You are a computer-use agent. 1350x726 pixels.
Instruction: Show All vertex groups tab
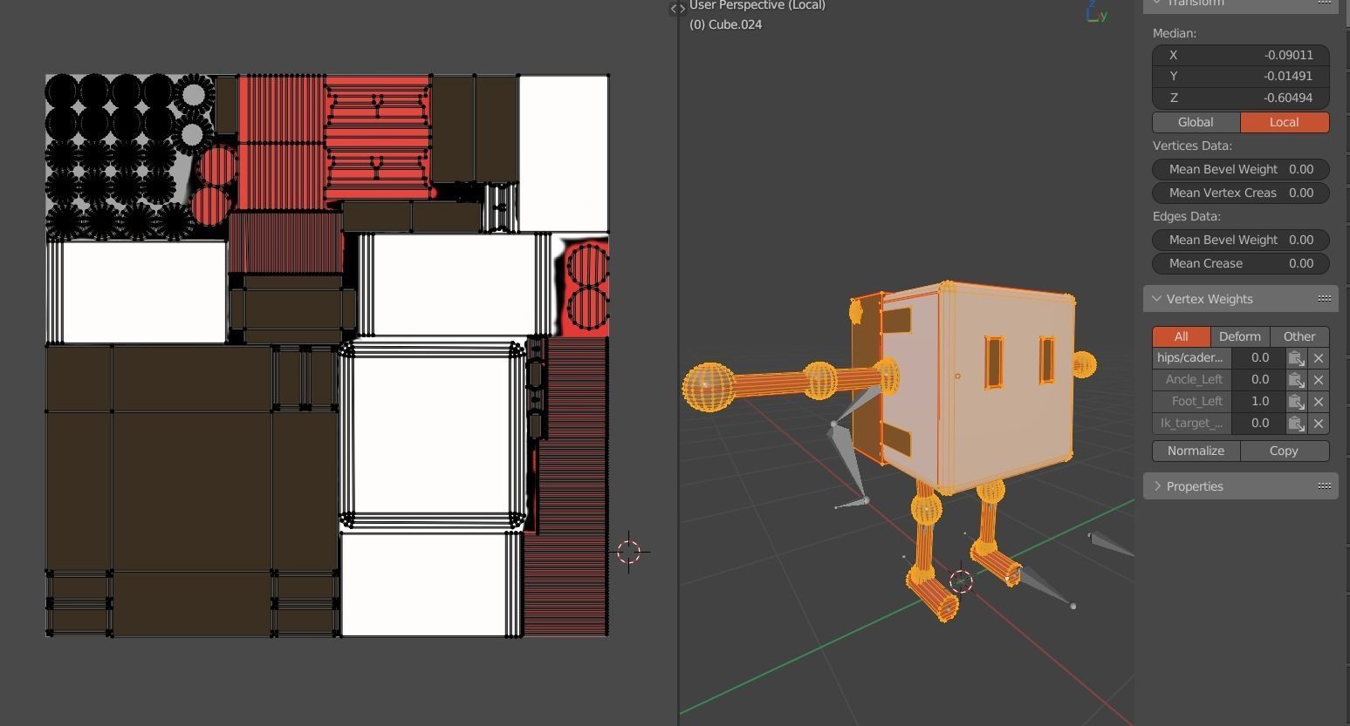click(1181, 336)
